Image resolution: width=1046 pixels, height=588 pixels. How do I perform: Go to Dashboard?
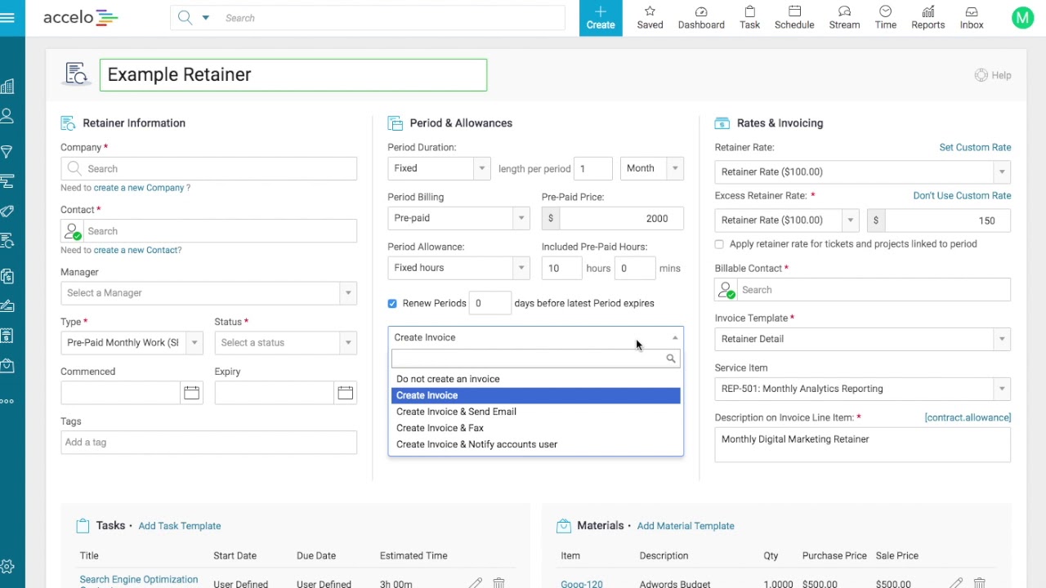(x=701, y=18)
